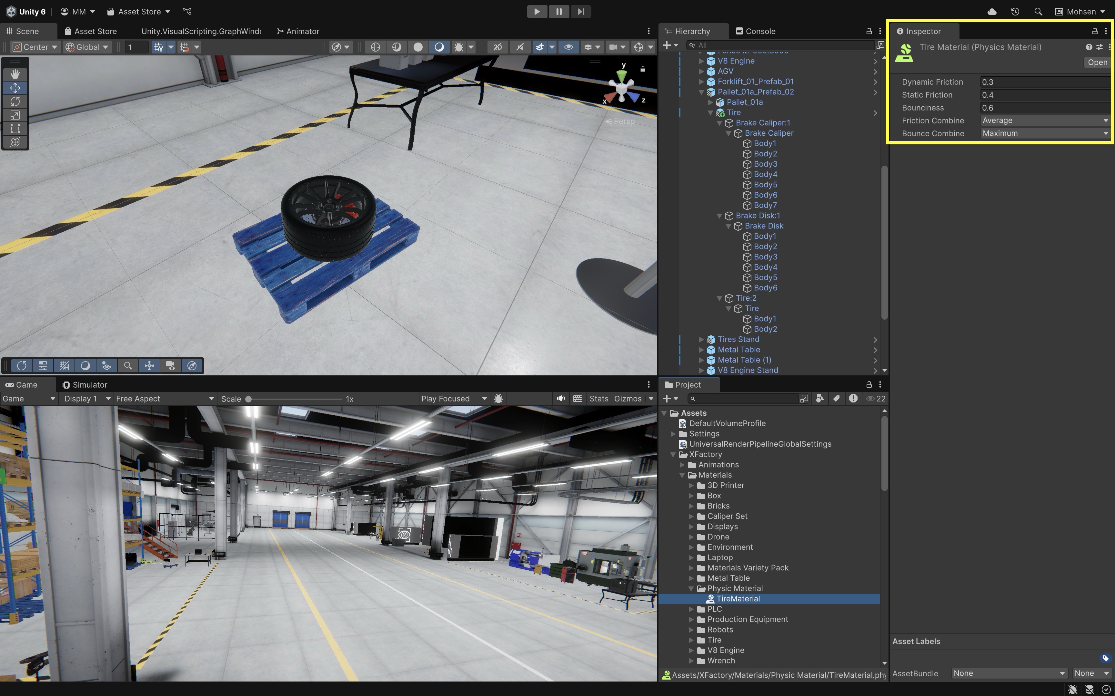
Task: Click the Unity Cloud icon
Action: (992, 12)
